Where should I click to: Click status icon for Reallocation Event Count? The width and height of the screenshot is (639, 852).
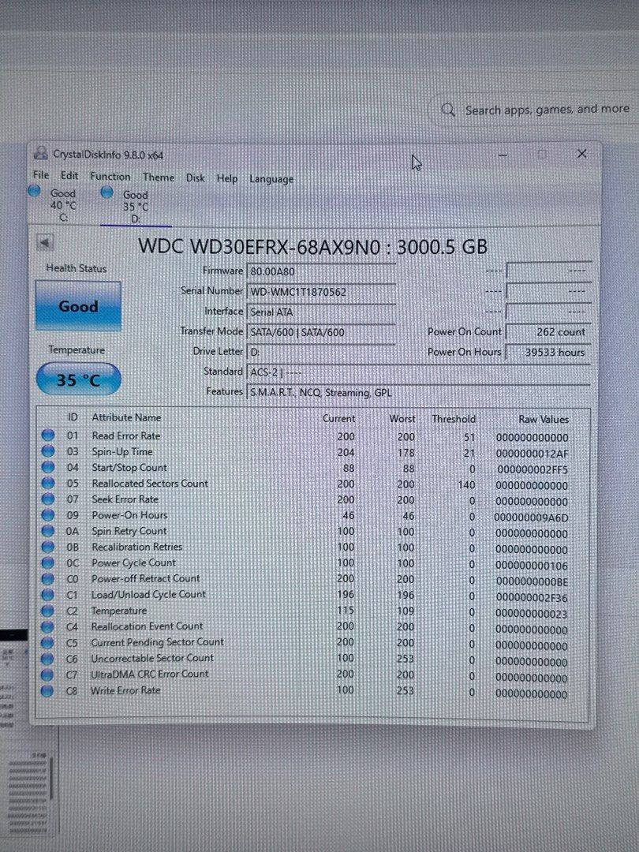point(48,626)
